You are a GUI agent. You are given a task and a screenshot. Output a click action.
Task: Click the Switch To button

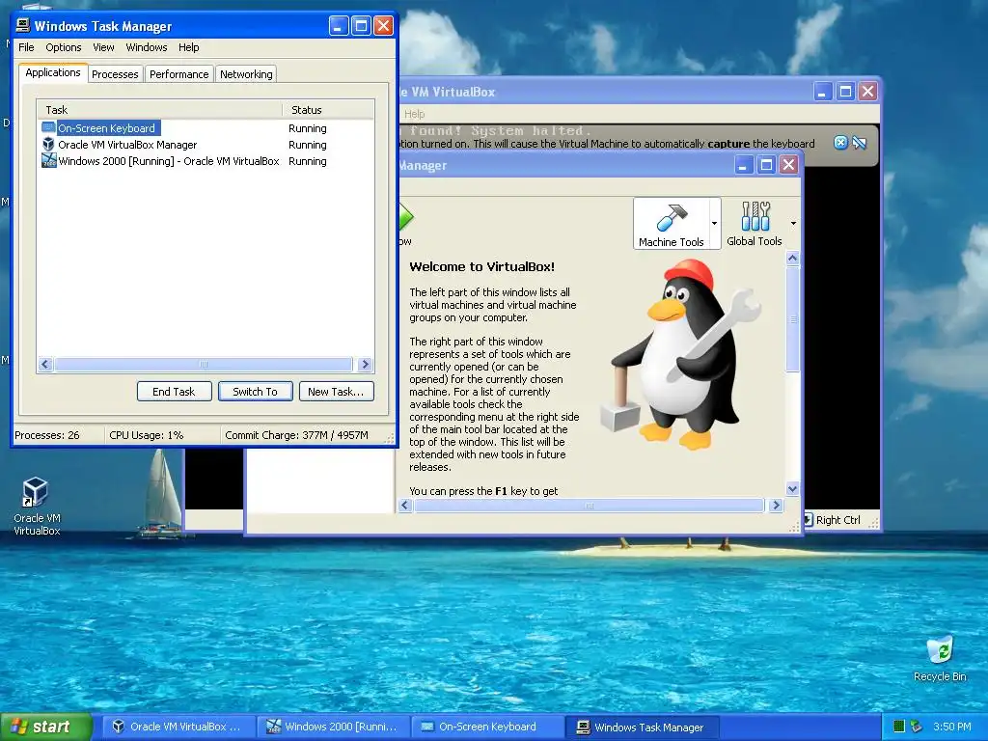(x=255, y=392)
